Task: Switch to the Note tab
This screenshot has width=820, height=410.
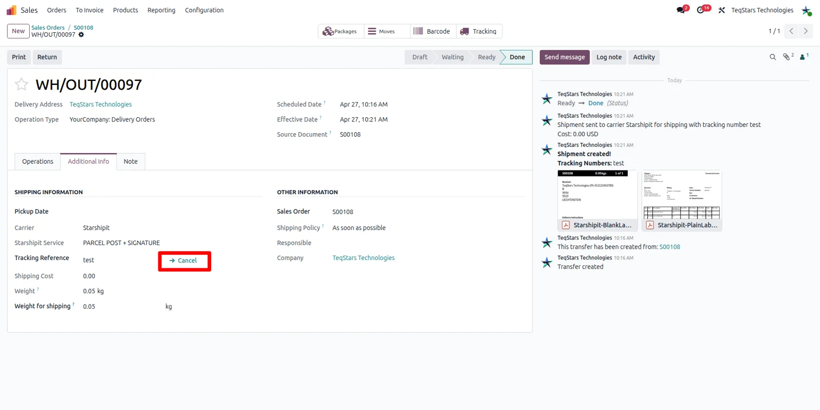Action: coord(131,161)
